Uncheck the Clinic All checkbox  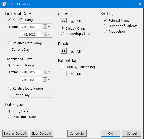pyautogui.click(x=72, y=21)
